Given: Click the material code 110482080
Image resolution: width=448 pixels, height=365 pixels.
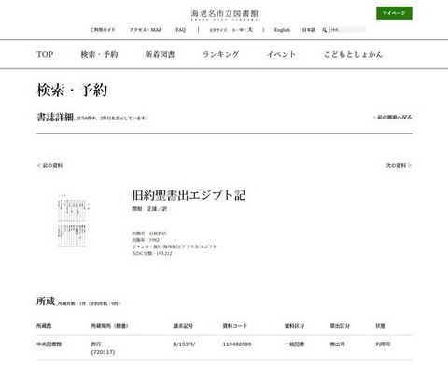Looking at the screenshot, I should 237,344.
